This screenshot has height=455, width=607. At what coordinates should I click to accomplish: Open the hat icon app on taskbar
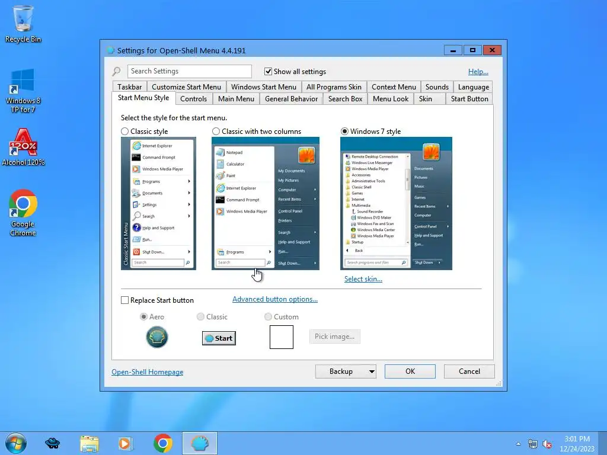[52, 443]
